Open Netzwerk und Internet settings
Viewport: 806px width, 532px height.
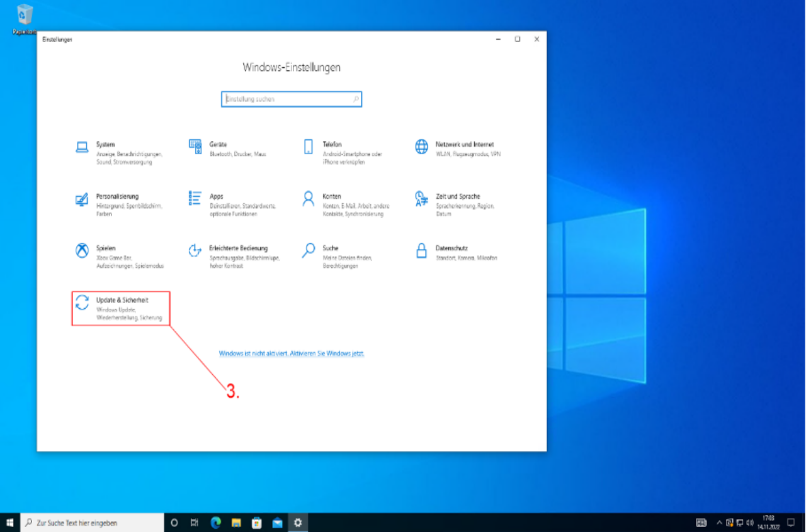(464, 145)
